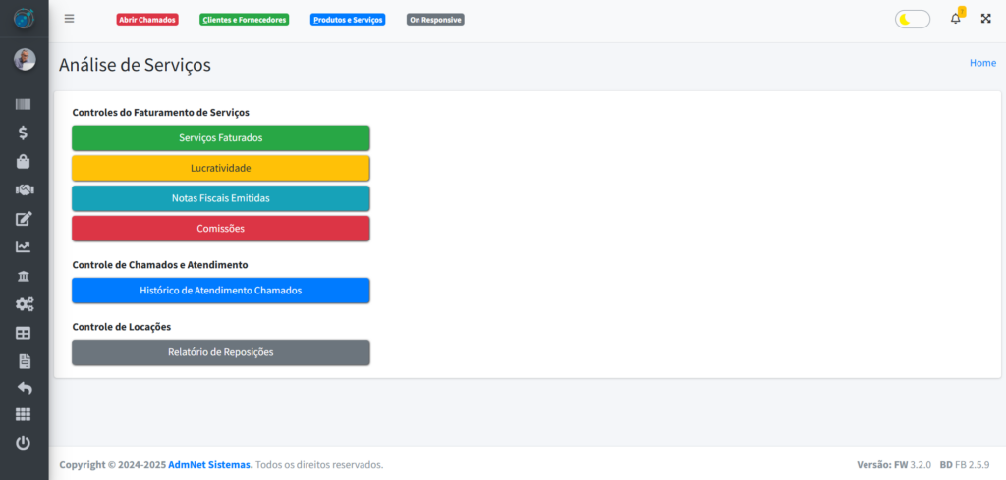Click the bank building sidebar icon
Image resolution: width=1006 pixels, height=480 pixels.
[24, 276]
